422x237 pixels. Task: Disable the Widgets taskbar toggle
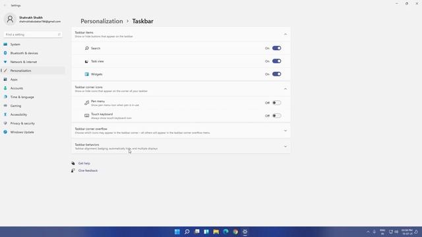[x=276, y=74]
